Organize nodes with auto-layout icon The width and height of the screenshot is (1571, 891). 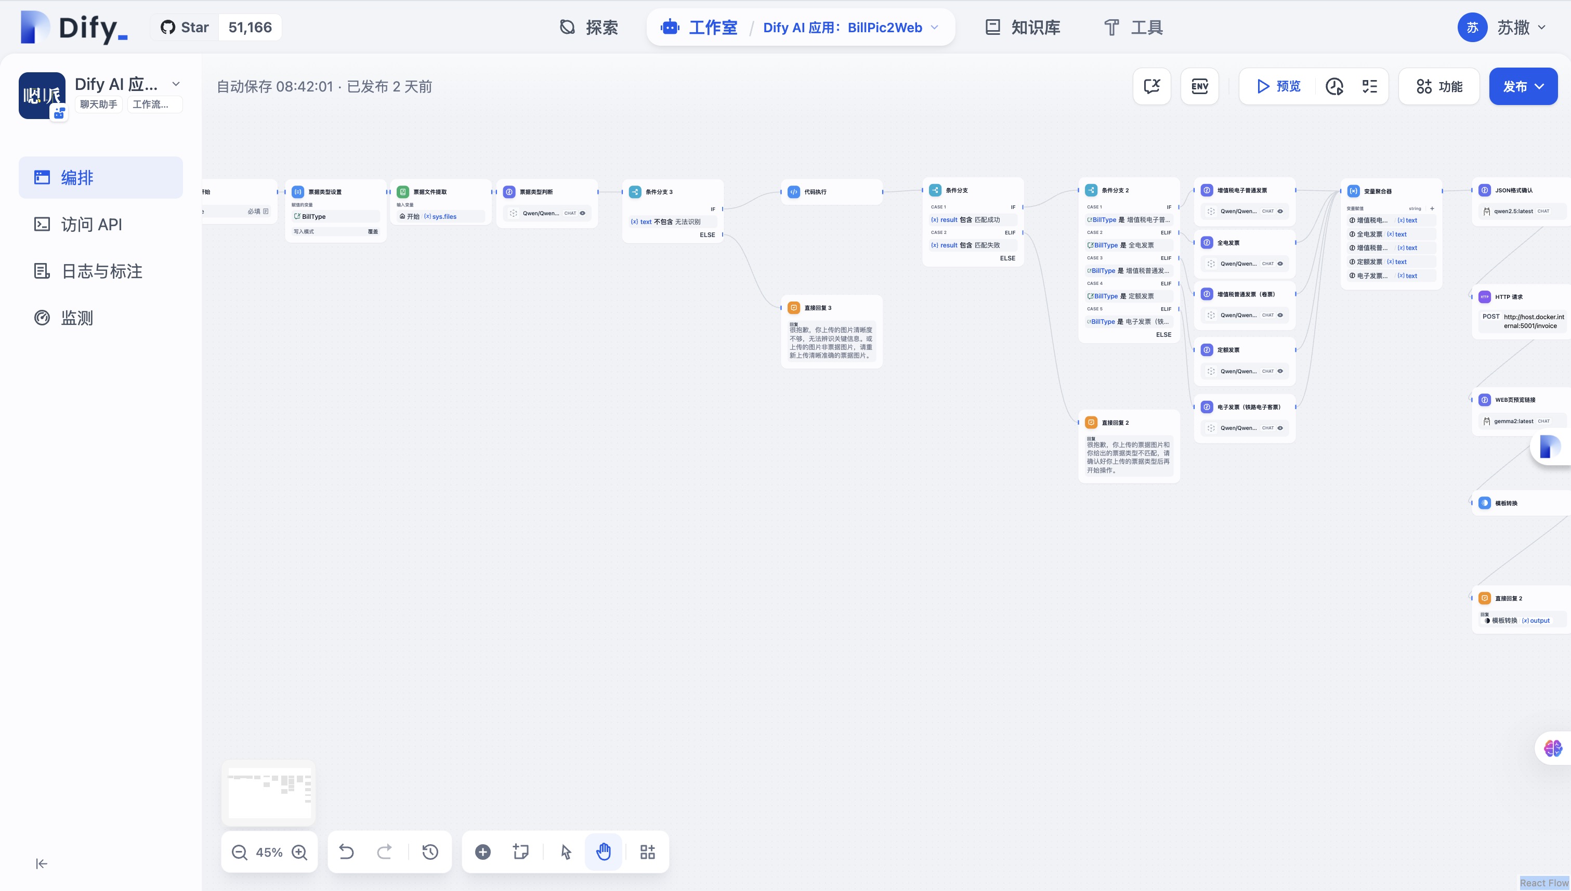648,852
